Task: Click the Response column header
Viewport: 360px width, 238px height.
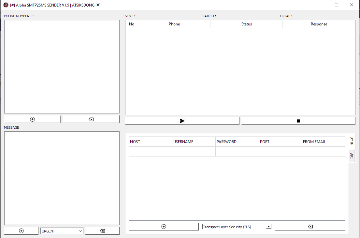Action: (319, 24)
